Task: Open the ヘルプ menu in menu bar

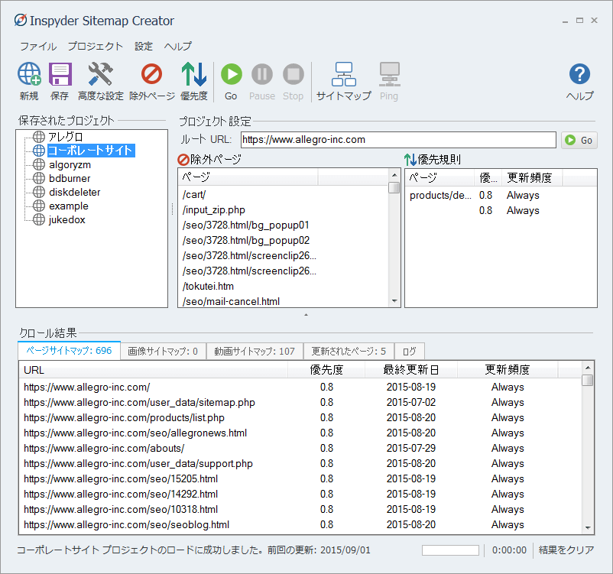Action: tap(178, 46)
